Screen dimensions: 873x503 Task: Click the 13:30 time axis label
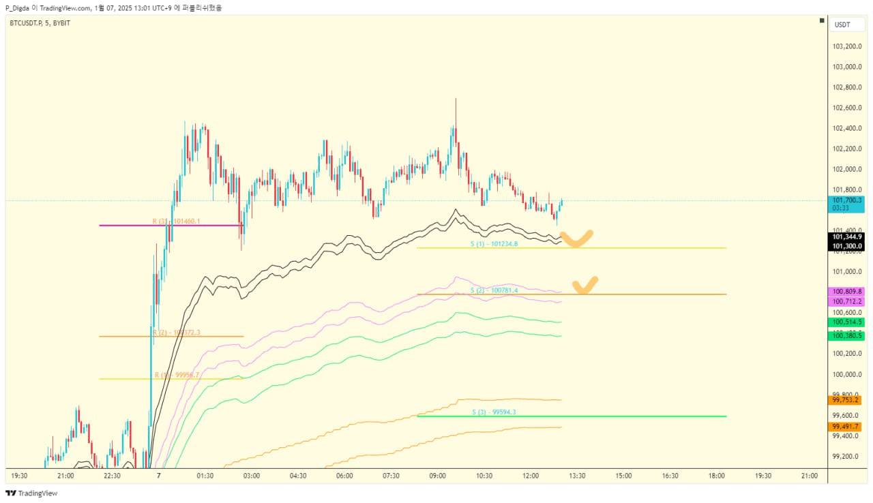577,476
